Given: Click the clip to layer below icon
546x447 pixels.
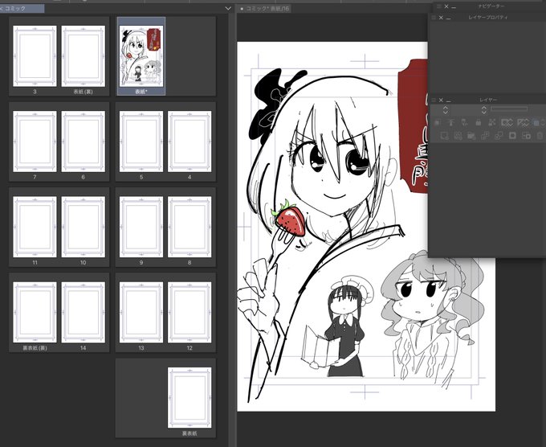Looking at the screenshot, I should (x=438, y=122).
